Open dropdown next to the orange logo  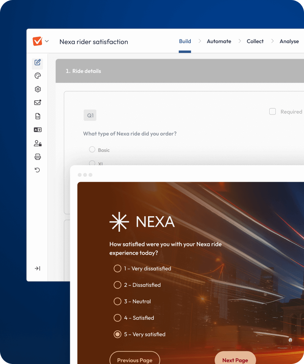pos(47,41)
